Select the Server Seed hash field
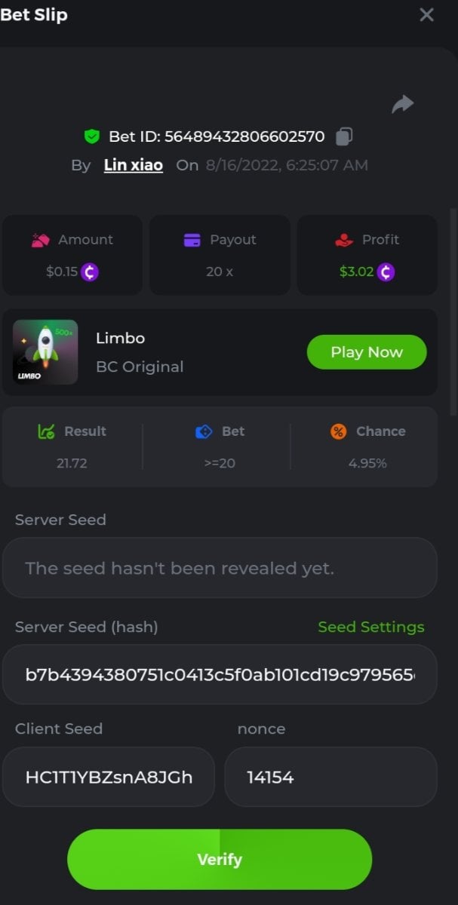The image size is (458, 905). (220, 674)
